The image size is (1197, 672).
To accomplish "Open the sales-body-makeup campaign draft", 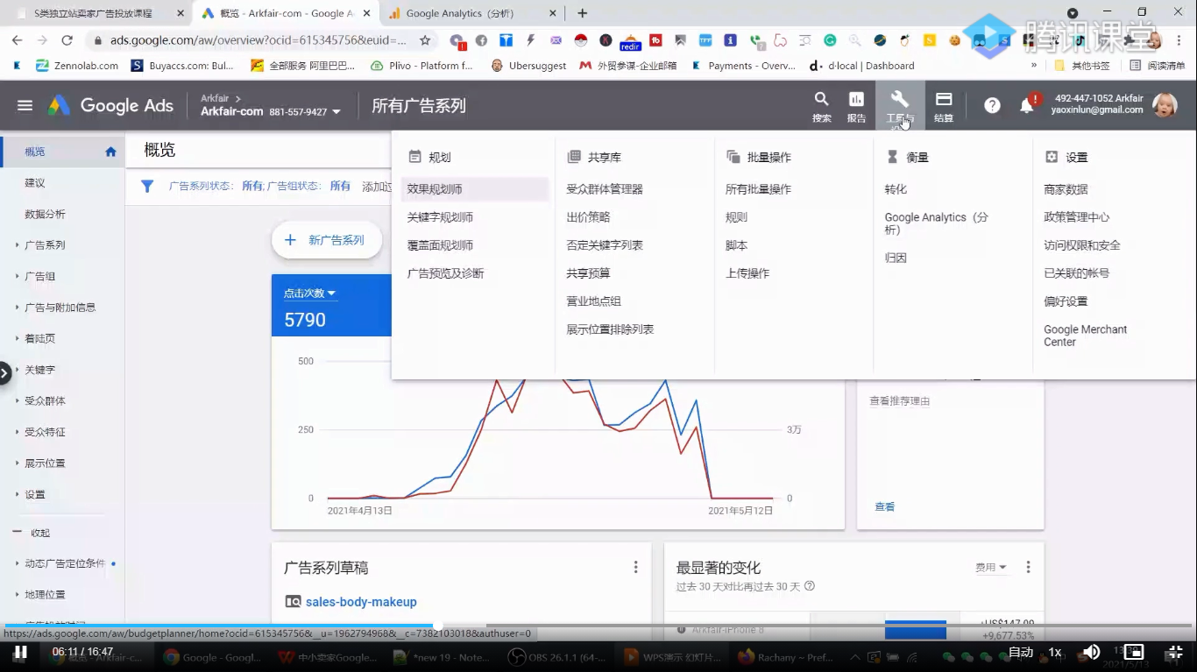I will [360, 601].
